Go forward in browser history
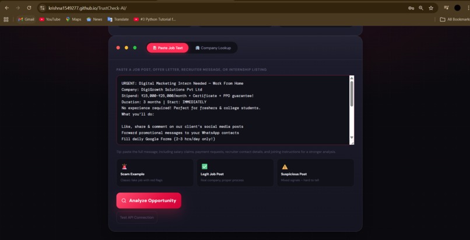 pyautogui.click(x=17, y=8)
